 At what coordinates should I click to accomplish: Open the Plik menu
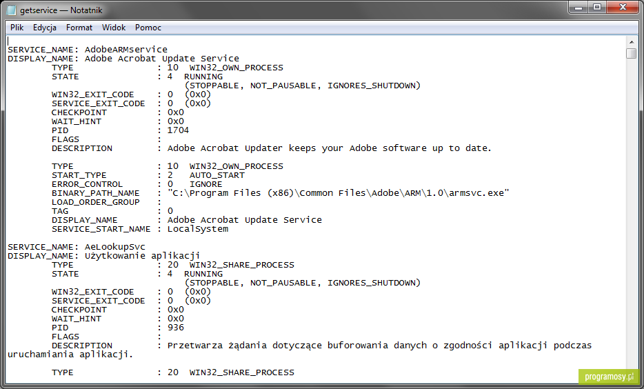coord(17,28)
